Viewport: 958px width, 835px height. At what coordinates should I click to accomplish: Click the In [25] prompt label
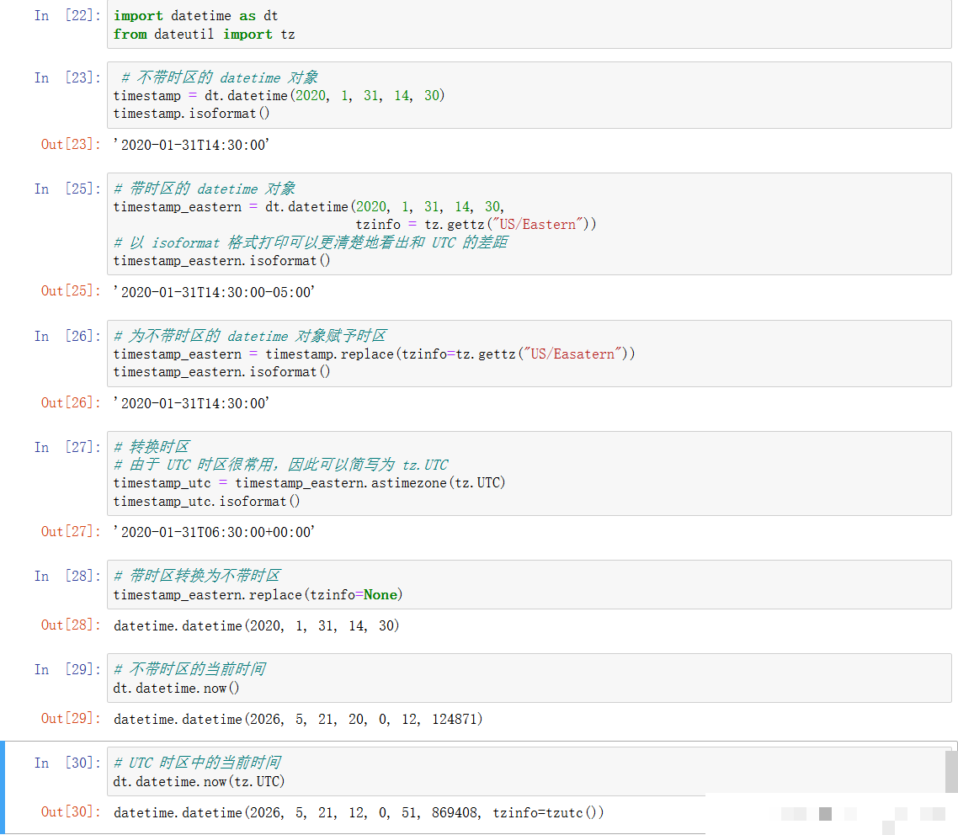(67, 189)
